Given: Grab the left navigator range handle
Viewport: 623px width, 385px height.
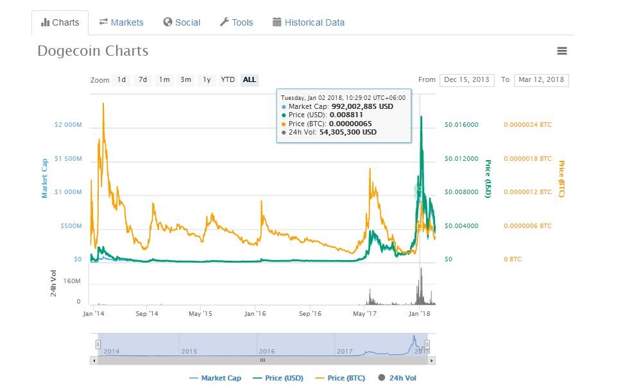Looking at the screenshot, I should 98,345.
